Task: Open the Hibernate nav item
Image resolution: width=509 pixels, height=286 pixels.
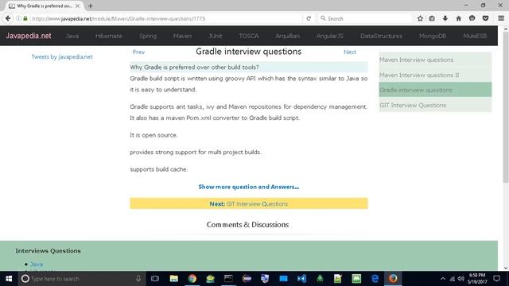Action: [109, 36]
